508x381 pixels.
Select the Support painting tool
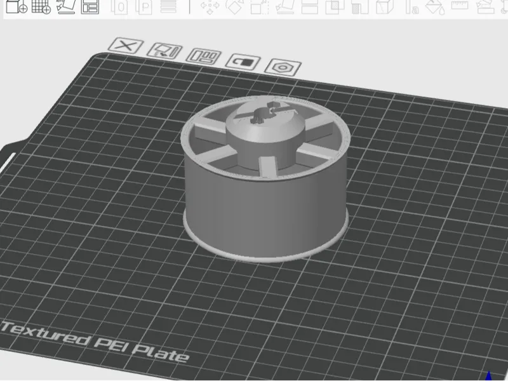(x=360, y=6)
